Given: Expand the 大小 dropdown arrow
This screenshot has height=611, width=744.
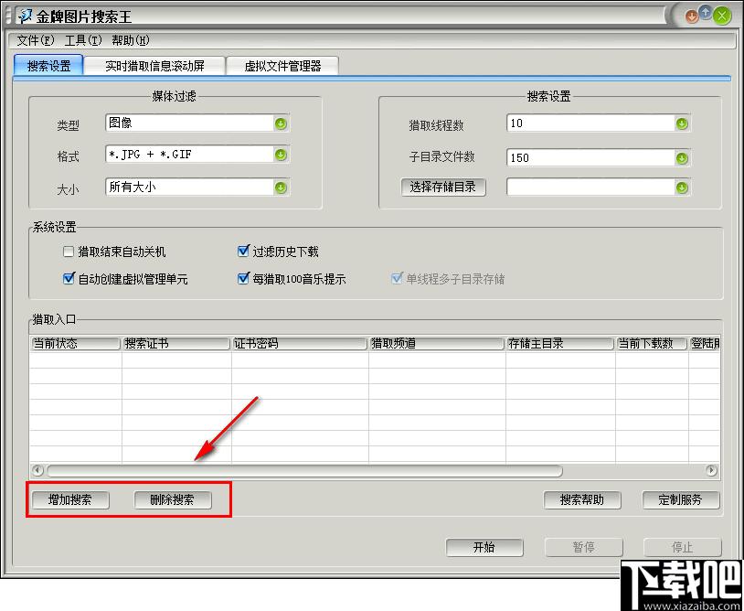Looking at the screenshot, I should [281, 188].
